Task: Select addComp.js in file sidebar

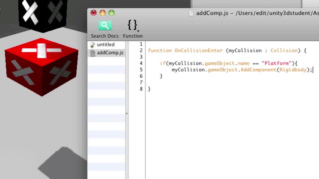Action: click(110, 53)
